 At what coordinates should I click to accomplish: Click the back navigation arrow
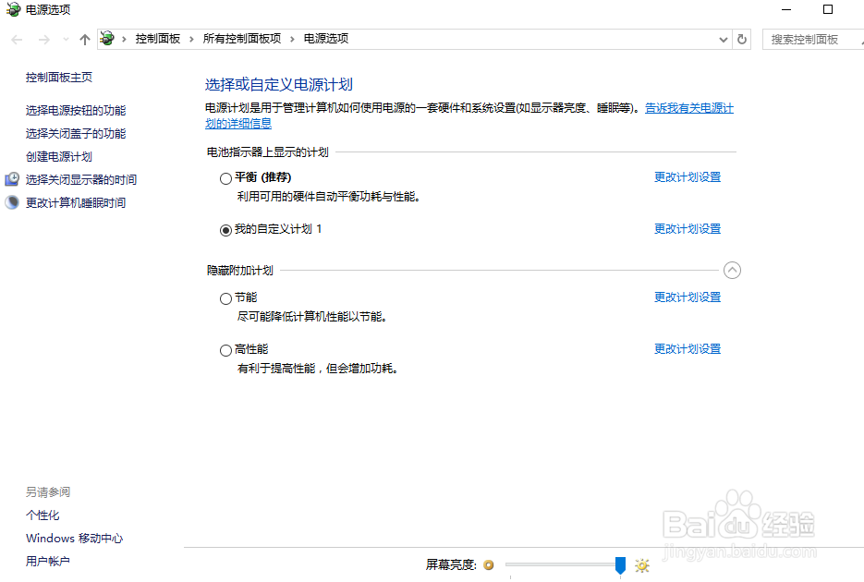[x=16, y=39]
